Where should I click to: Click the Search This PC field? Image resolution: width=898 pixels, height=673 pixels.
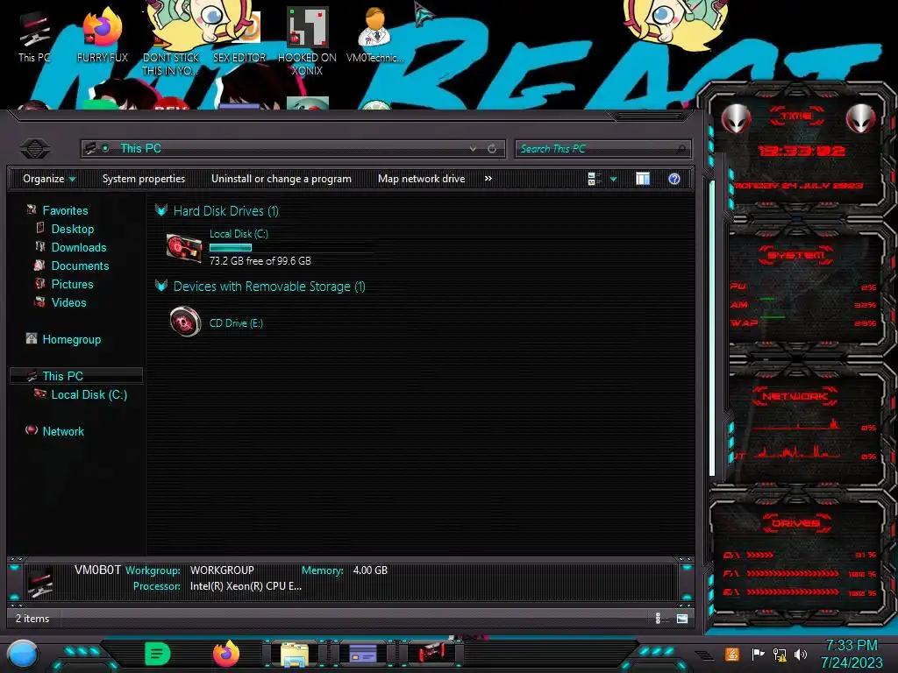click(602, 149)
